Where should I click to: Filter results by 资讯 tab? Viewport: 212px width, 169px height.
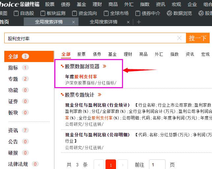pos(190,54)
